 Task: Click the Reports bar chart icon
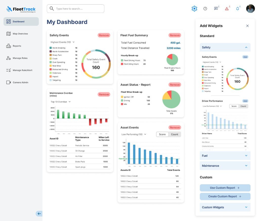(8, 46)
